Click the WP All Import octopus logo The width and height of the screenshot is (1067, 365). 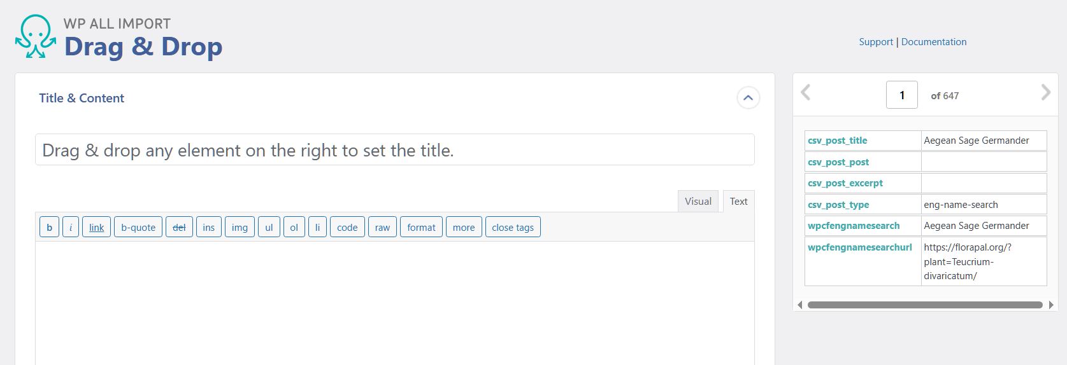pos(36,37)
